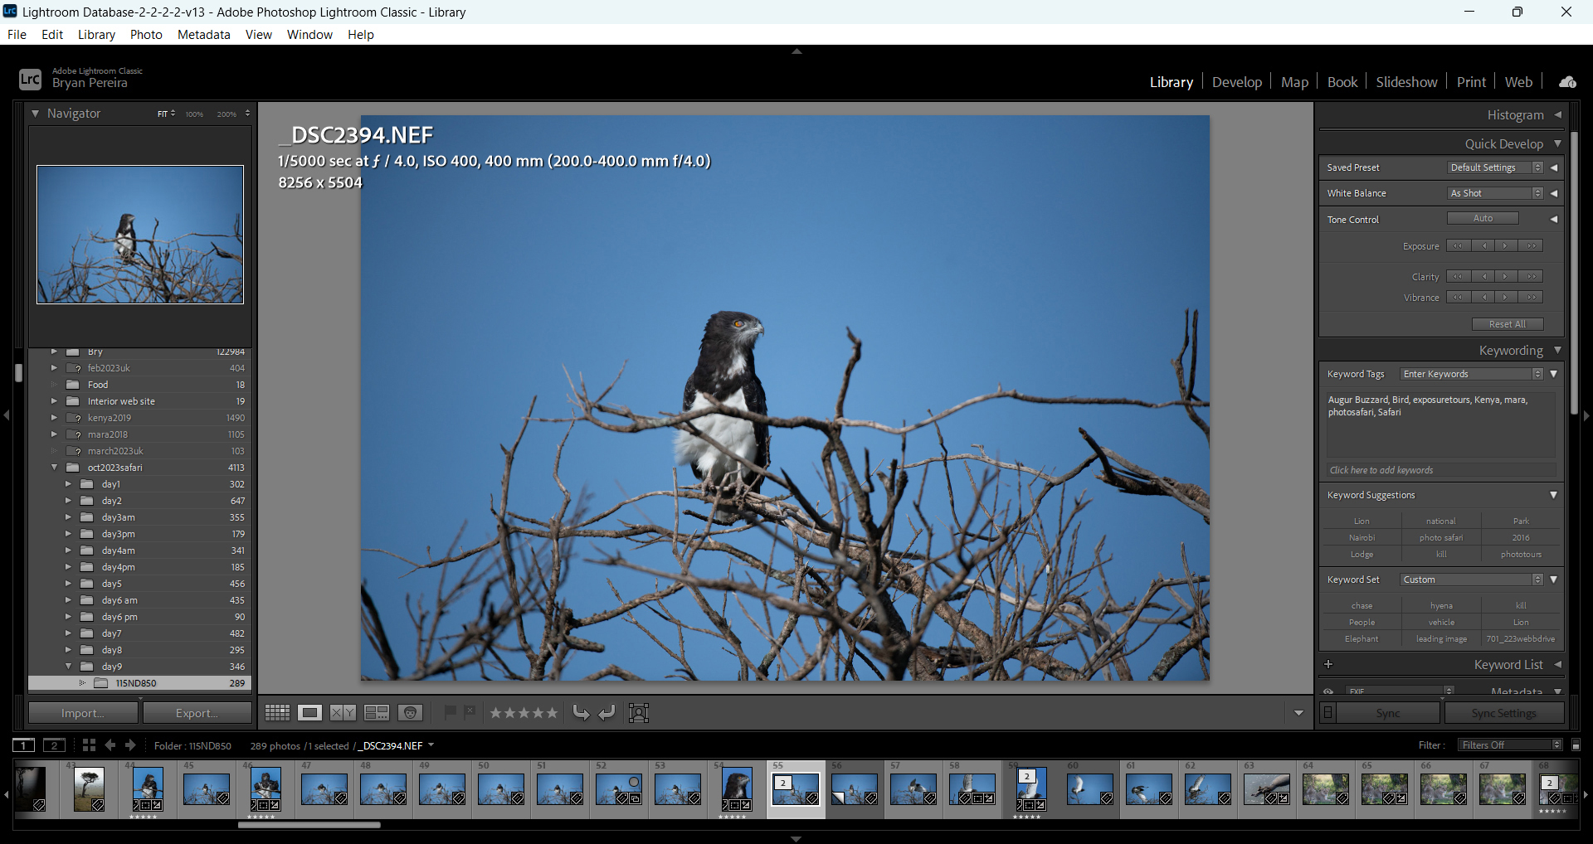
Task: Open Survey view from toolbar
Action: point(377,713)
